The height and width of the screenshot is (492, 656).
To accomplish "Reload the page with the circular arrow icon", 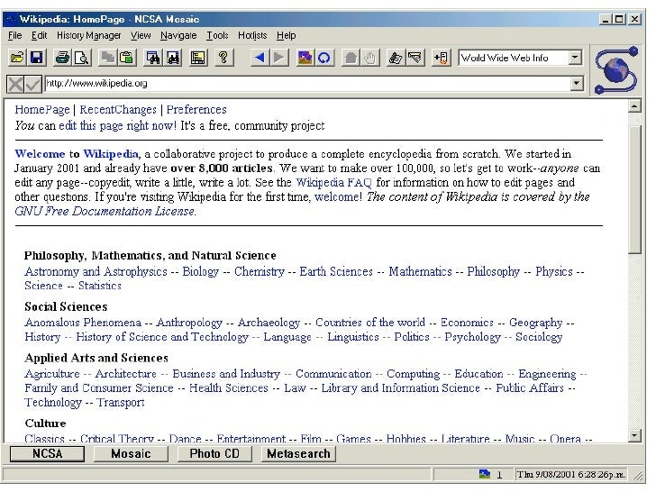I will coord(324,58).
